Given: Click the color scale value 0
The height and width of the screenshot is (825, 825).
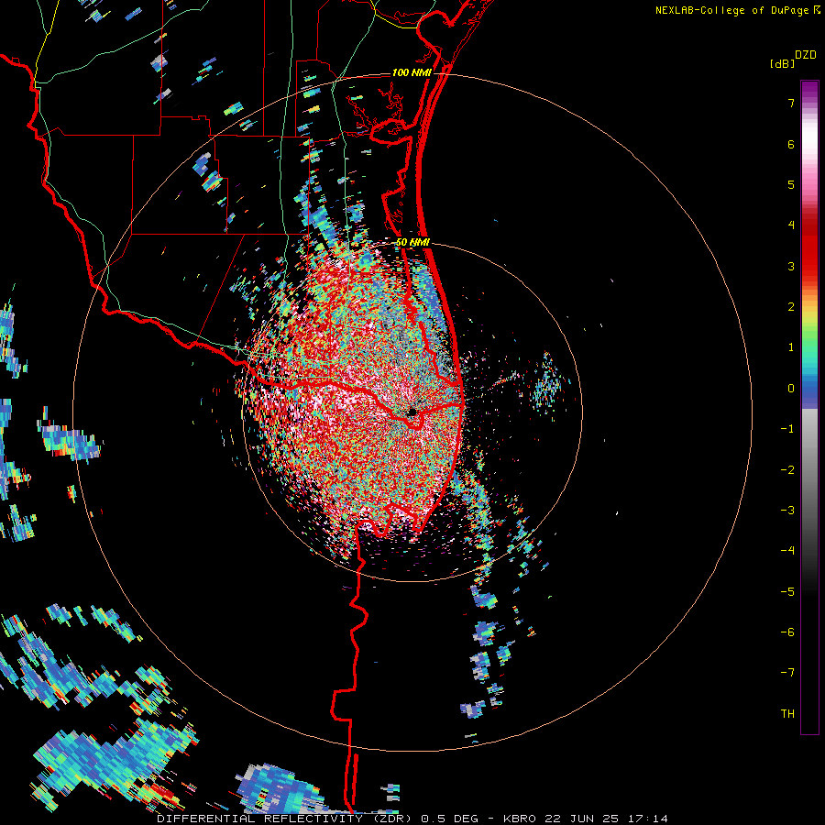Looking at the screenshot, I should click(x=791, y=389).
